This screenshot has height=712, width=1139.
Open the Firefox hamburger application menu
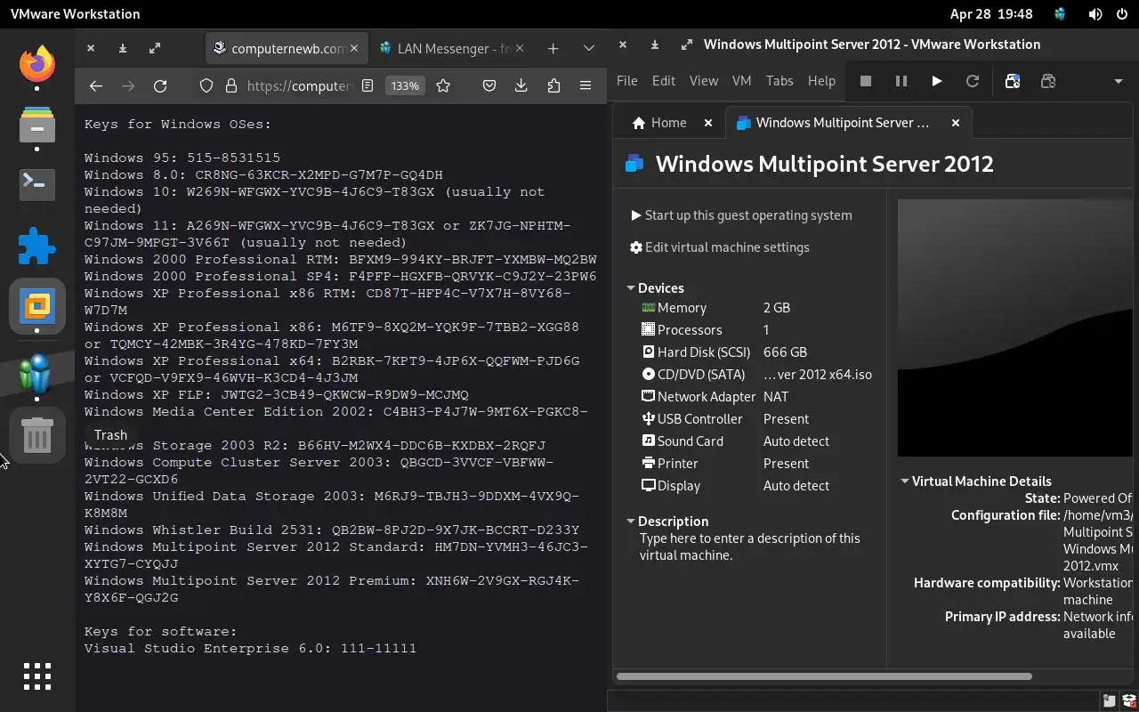[x=586, y=85]
